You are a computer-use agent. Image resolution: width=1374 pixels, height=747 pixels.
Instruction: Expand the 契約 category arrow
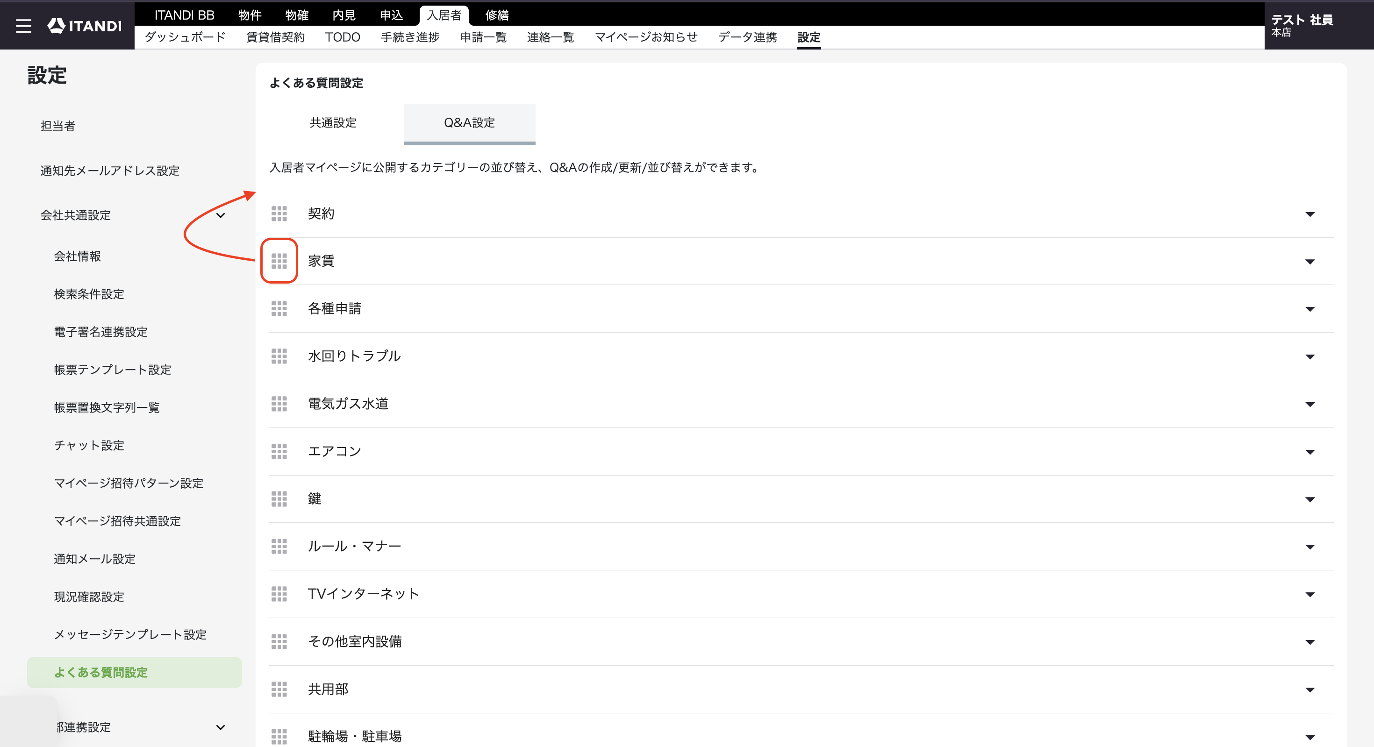click(x=1310, y=214)
